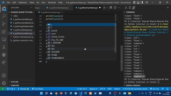Start Go Live server

pyautogui.click(x=154, y=89)
